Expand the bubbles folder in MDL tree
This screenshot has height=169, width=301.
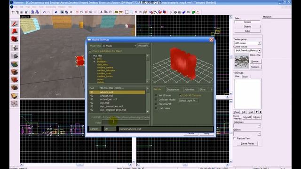(94, 61)
